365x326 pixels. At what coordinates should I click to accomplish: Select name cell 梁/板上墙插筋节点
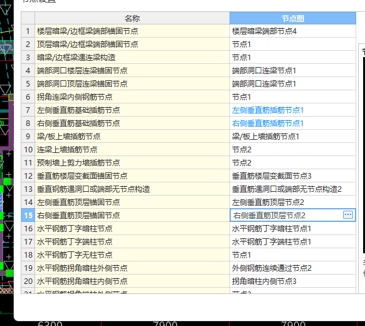[132, 137]
